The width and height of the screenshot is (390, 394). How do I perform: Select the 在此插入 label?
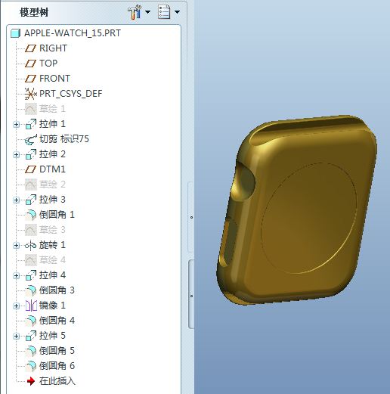[x=57, y=381]
